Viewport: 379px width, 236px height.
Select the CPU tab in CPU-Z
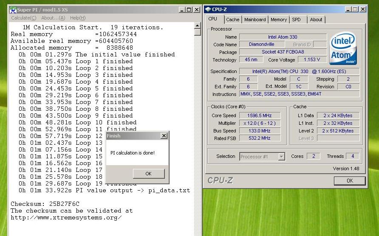(x=213, y=19)
